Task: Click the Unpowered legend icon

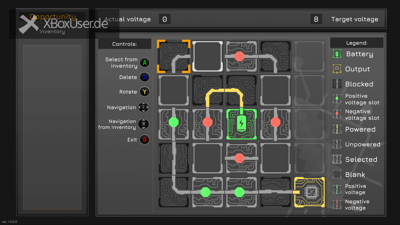Action: click(x=337, y=144)
